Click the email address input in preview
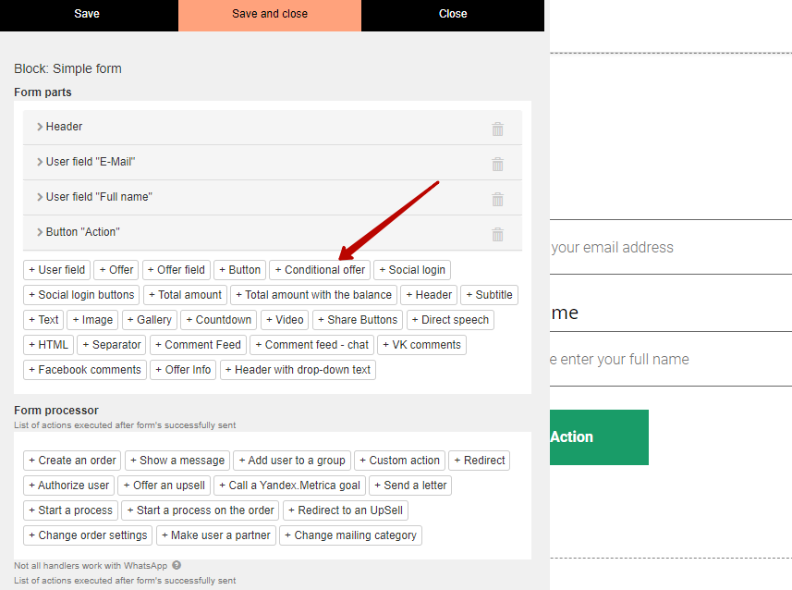 671,247
